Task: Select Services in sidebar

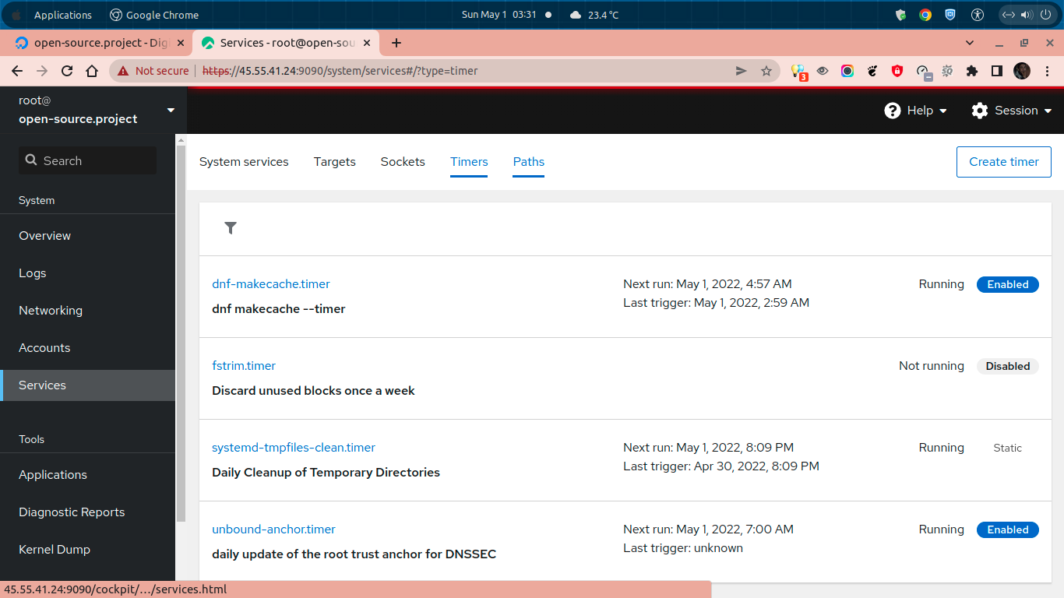Action: [x=87, y=385]
